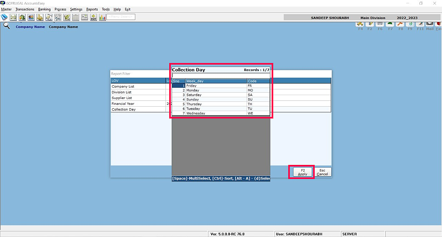Click the document clock toolbar icon
The image size is (442, 237).
(x=49, y=17)
